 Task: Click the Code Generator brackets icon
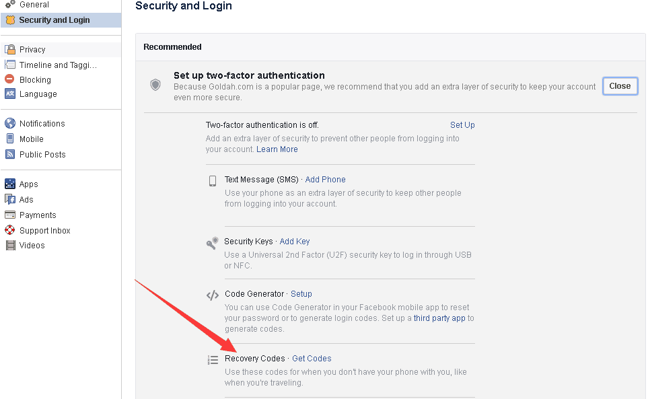pyautogui.click(x=213, y=295)
